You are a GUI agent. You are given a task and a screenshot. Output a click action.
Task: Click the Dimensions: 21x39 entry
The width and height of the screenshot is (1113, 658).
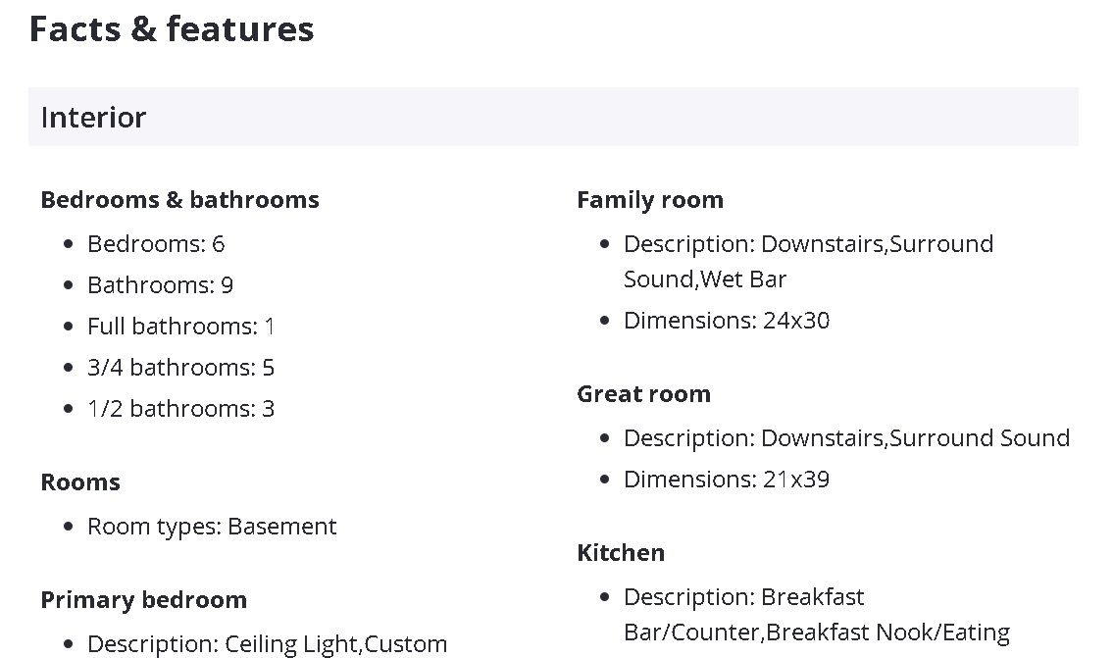click(727, 480)
